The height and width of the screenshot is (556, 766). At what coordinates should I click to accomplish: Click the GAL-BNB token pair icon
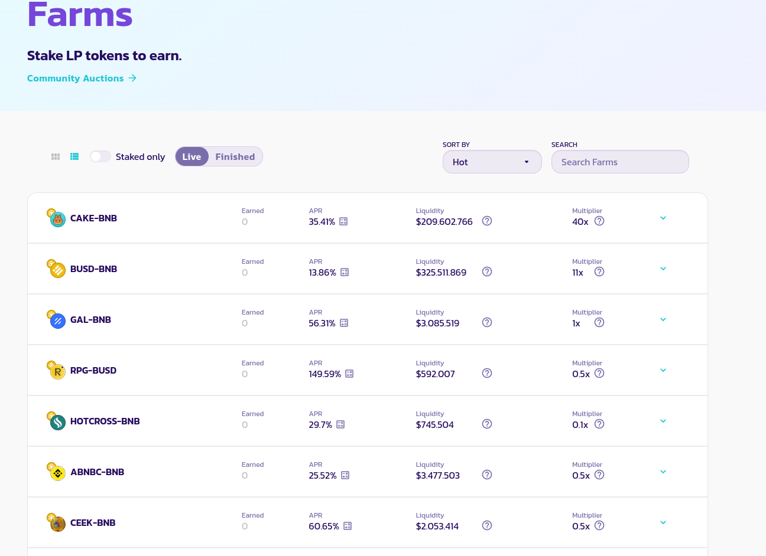56,319
